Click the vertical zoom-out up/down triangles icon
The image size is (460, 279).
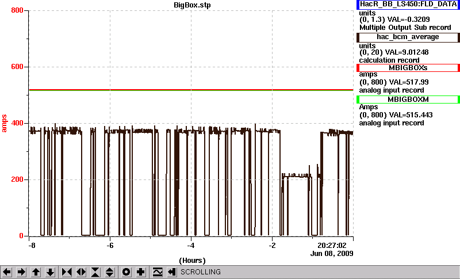[110, 272]
